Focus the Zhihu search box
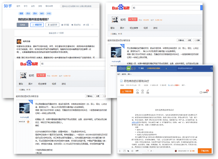This screenshot has width=218, height=159. point(79,6)
